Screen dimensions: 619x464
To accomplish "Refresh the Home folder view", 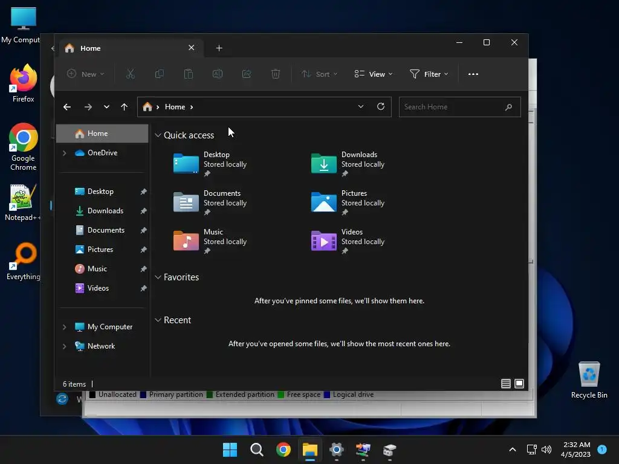I will tap(381, 106).
